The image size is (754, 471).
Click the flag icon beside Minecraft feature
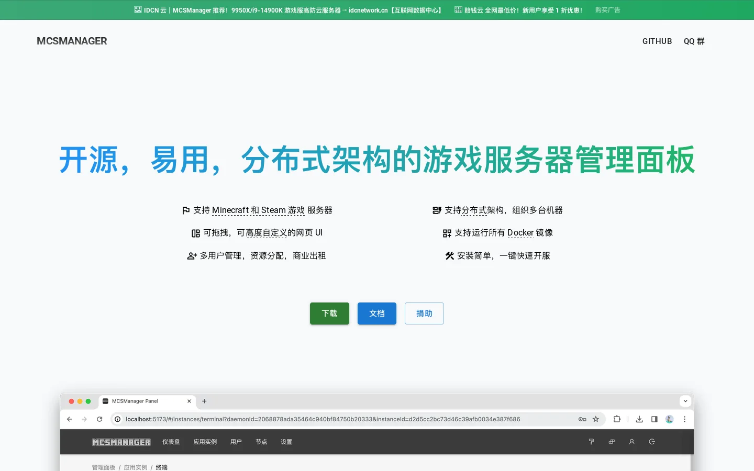pyautogui.click(x=186, y=210)
